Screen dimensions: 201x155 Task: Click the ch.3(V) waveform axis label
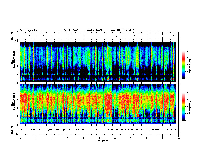click(x=12, y=130)
